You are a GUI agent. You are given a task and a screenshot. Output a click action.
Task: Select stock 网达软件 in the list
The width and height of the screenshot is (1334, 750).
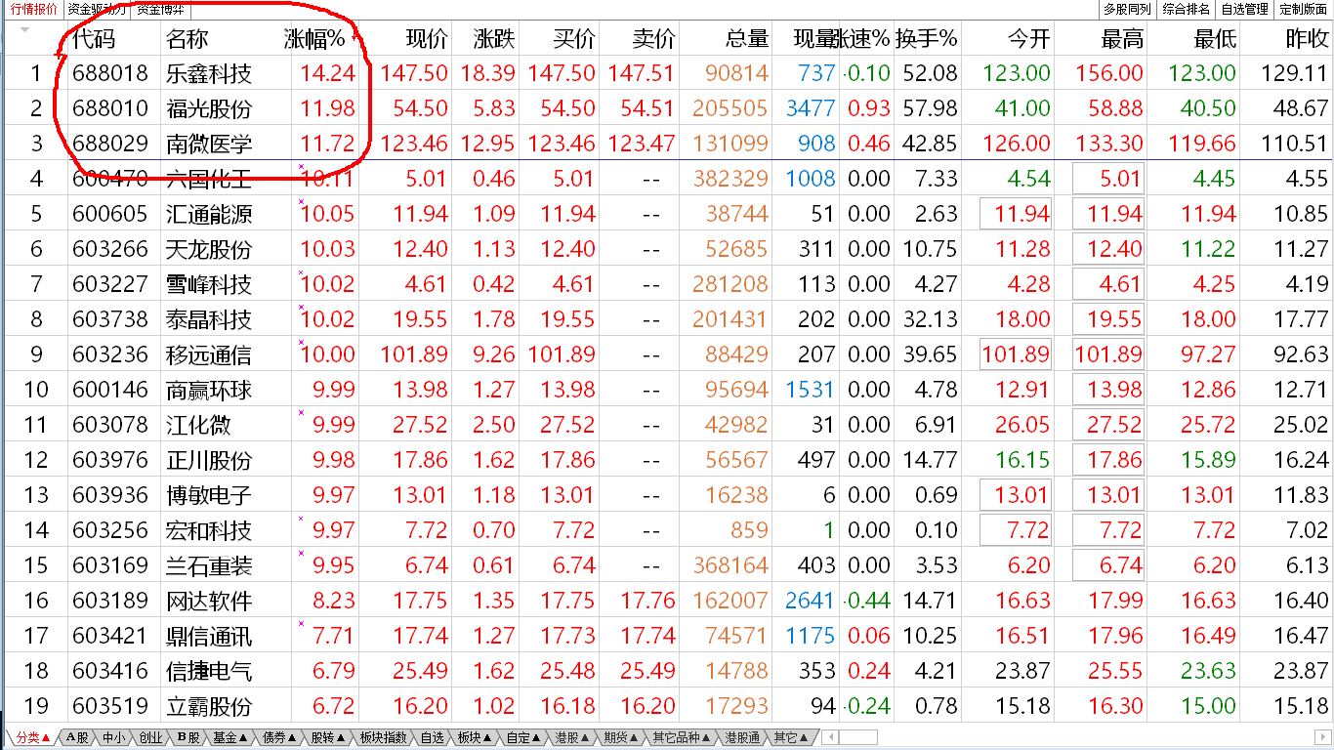[x=209, y=601]
